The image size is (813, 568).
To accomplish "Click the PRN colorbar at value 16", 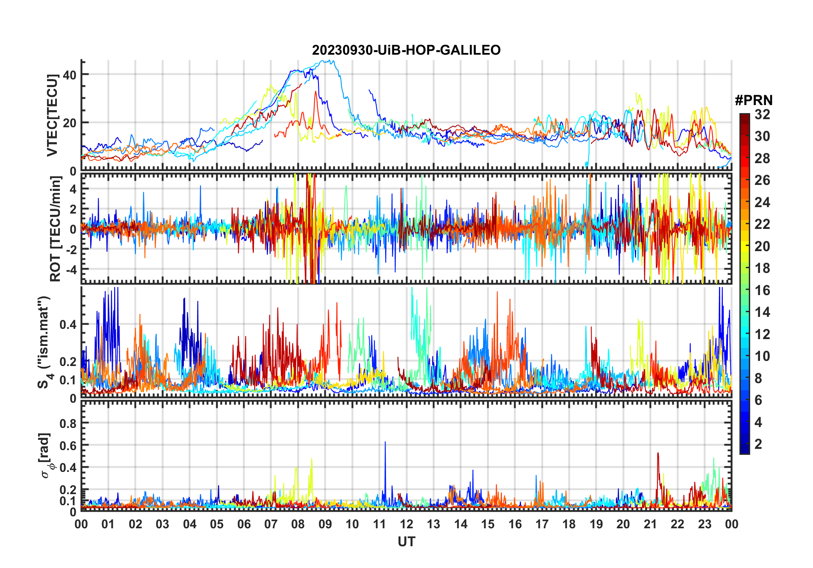I will coord(745,290).
